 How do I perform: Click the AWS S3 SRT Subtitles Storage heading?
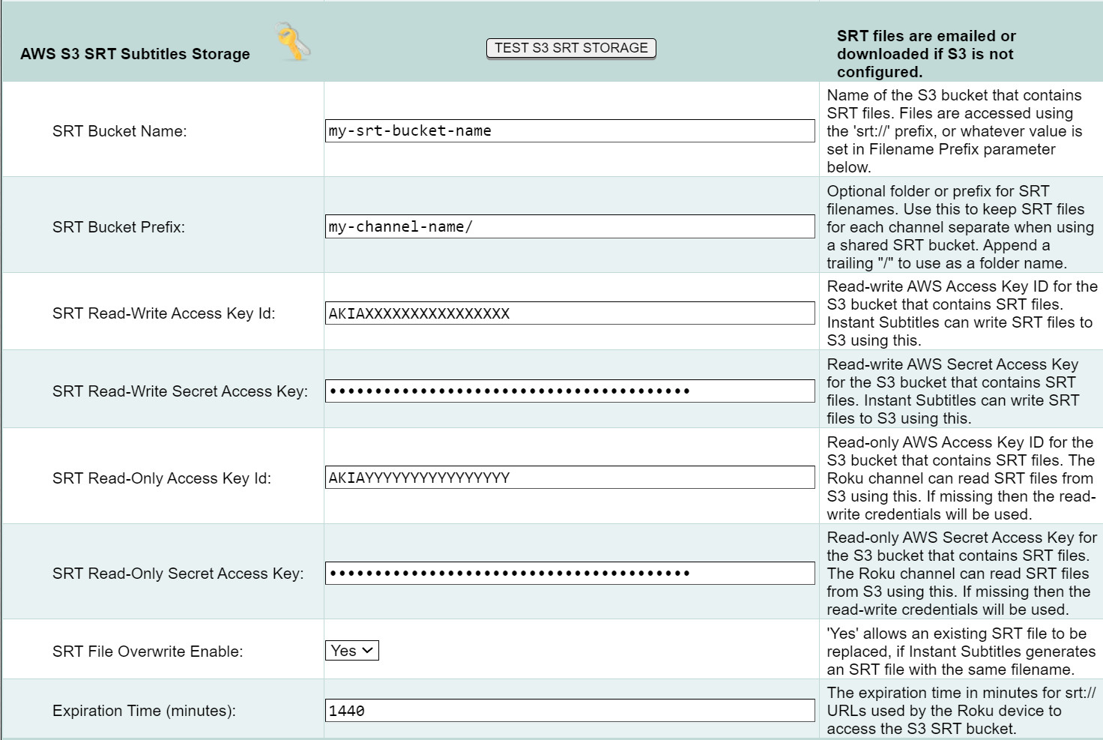point(135,54)
